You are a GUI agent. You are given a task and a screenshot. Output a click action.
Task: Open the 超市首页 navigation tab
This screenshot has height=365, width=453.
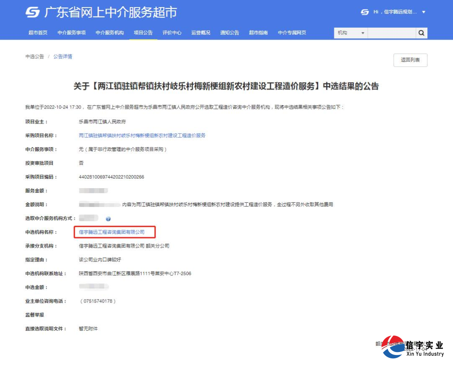point(37,33)
